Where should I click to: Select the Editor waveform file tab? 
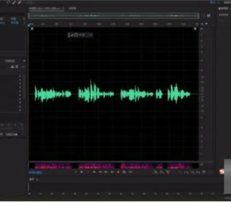[46, 8]
